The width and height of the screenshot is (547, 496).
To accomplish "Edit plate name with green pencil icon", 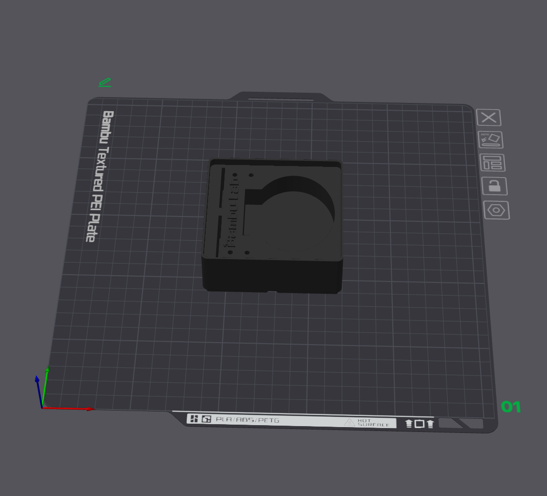I will point(105,83).
